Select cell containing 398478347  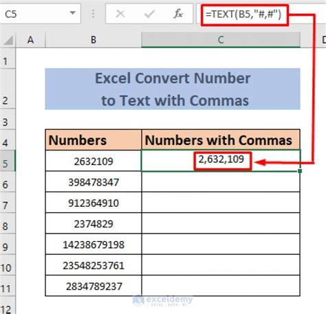pyautogui.click(x=94, y=182)
